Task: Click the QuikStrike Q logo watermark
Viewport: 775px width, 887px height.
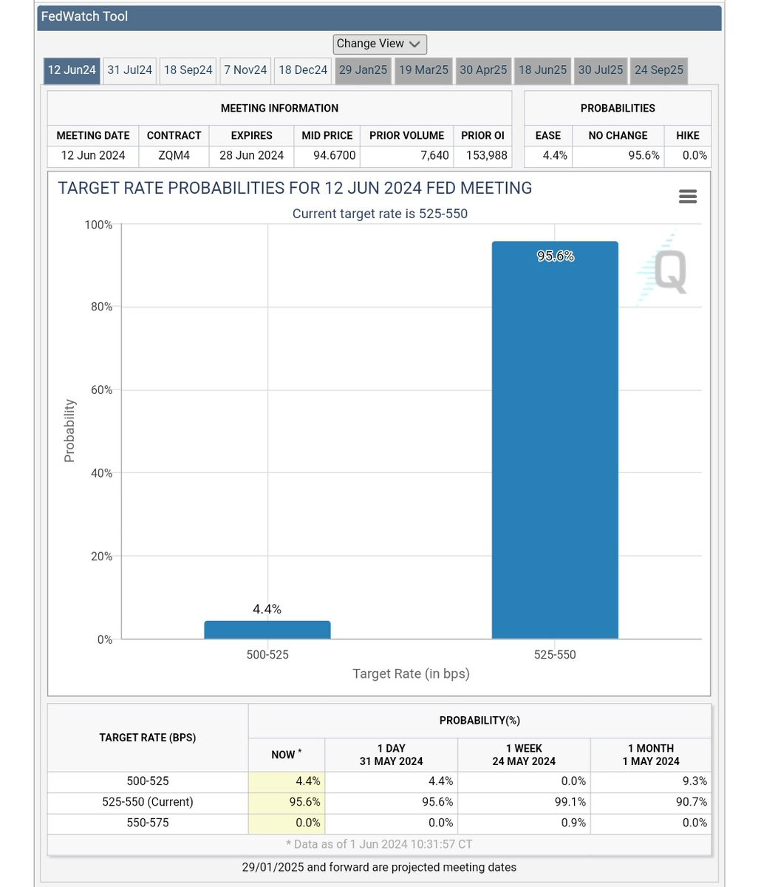Action: point(663,270)
